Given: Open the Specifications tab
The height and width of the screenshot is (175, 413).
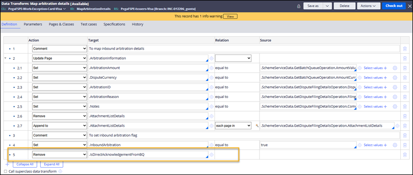Looking at the screenshot, I should pos(114,24).
